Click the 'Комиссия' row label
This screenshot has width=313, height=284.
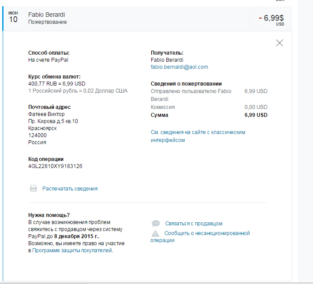click(x=163, y=107)
